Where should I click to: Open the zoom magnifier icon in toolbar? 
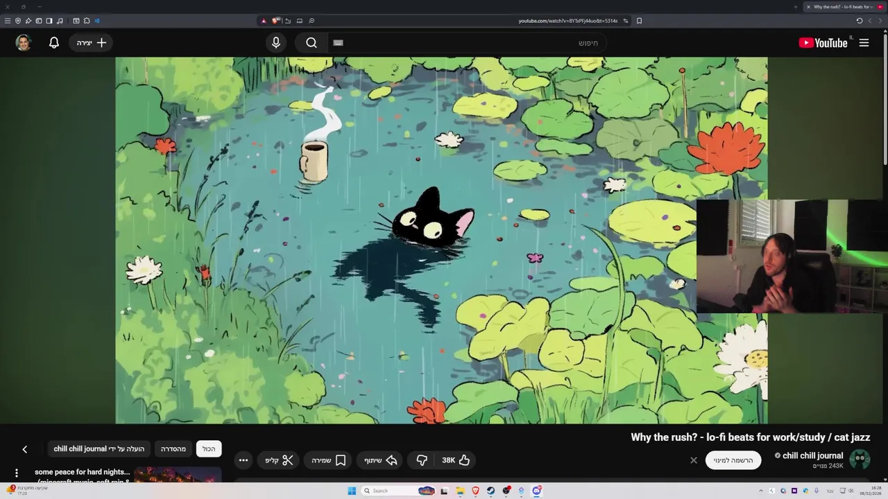point(311,21)
